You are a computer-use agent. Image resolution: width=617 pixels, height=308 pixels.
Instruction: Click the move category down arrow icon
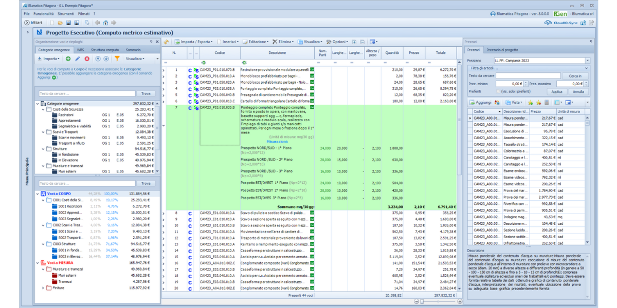tap(106, 59)
